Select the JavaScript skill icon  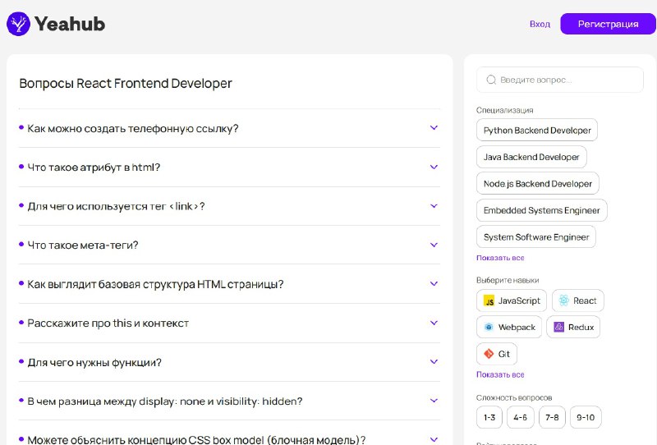pos(489,301)
